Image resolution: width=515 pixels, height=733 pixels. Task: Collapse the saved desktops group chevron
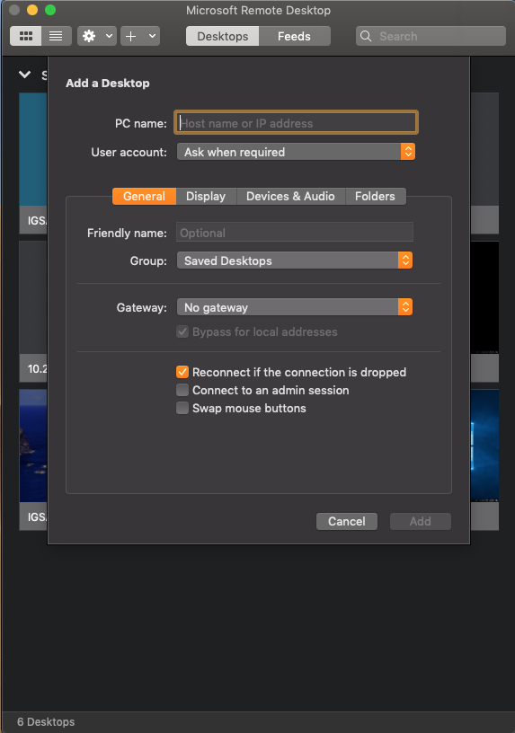tap(25, 75)
